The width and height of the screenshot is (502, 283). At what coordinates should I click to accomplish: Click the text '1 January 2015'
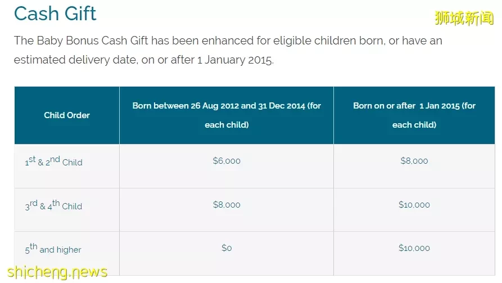click(x=236, y=60)
